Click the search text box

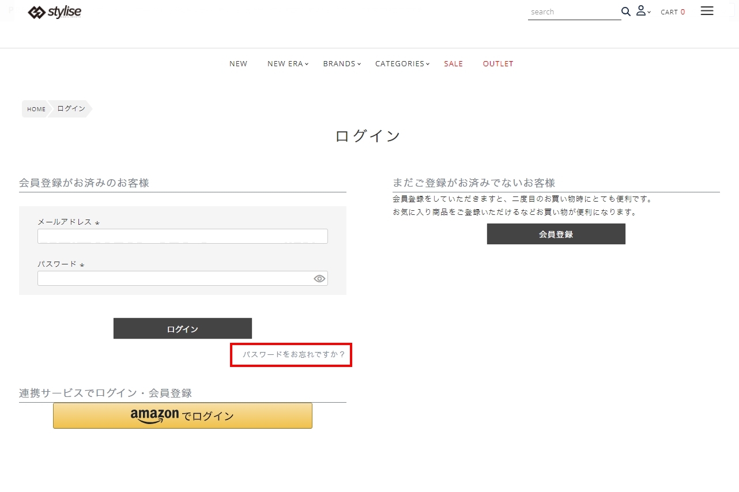click(573, 12)
